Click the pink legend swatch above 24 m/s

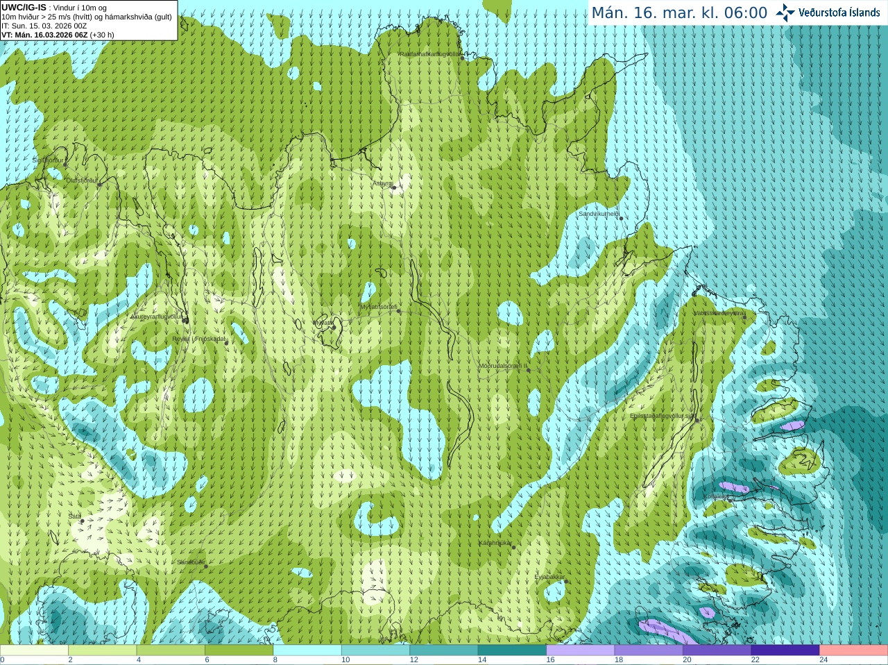tap(854, 650)
